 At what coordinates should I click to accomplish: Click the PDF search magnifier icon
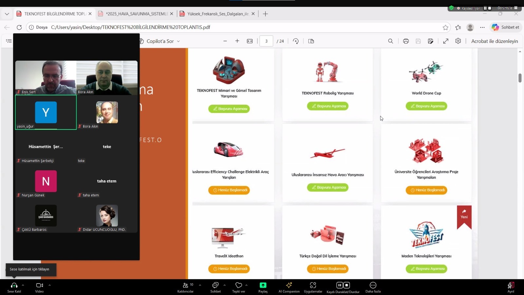pyautogui.click(x=390, y=41)
